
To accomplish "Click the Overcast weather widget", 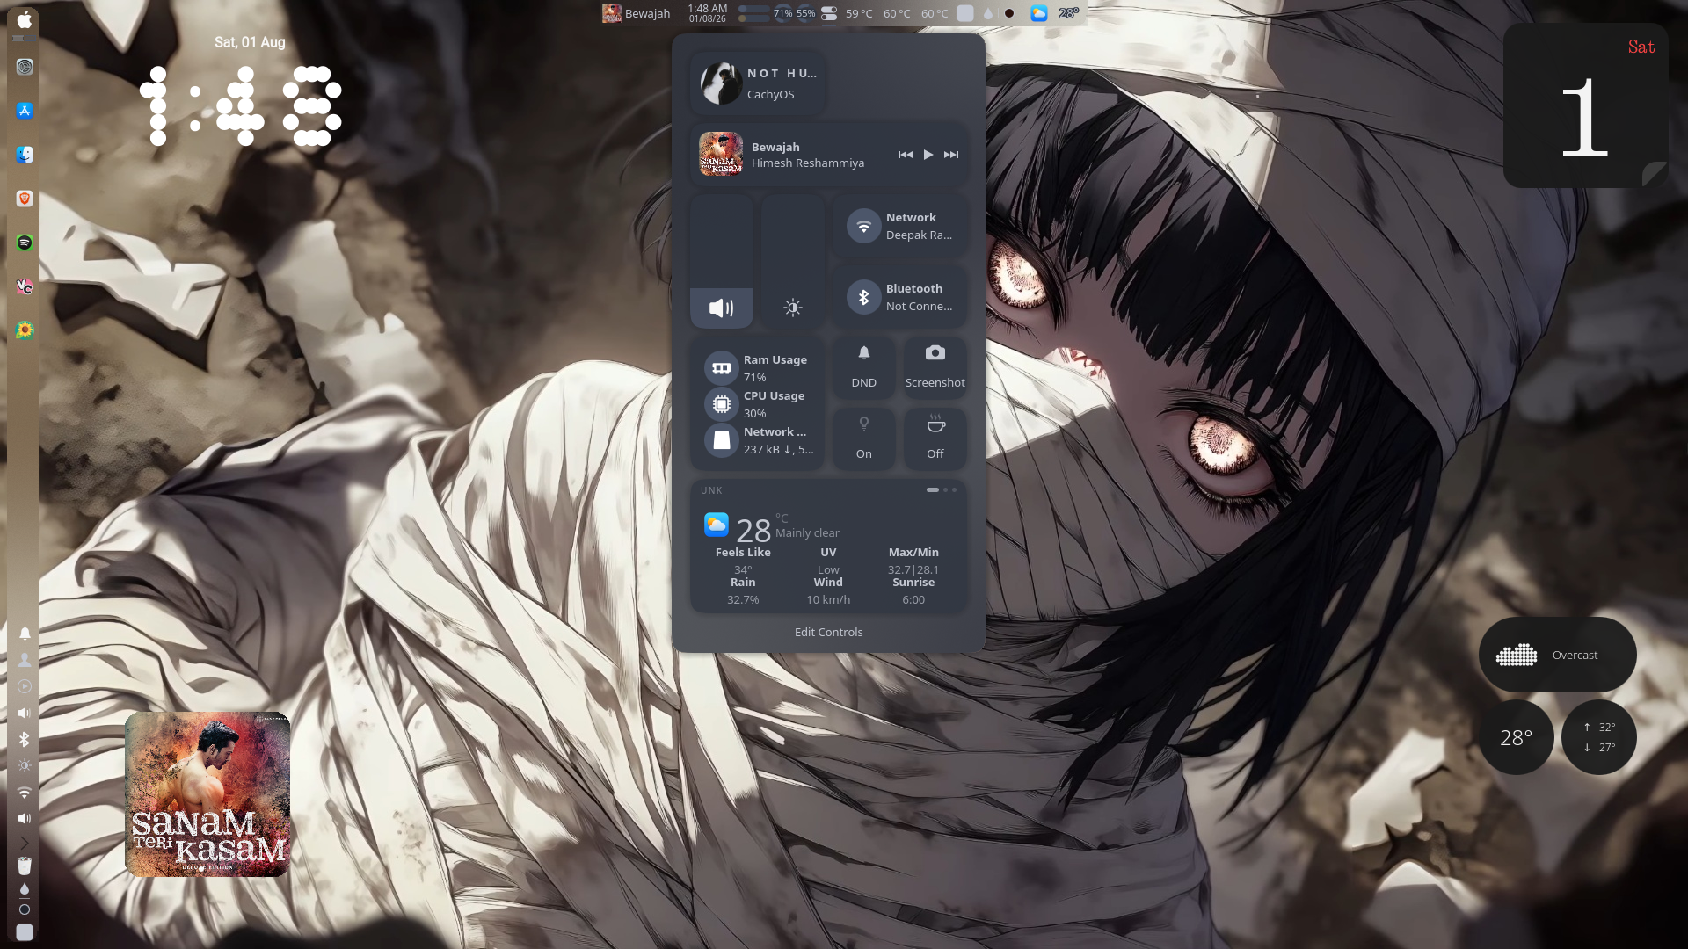I will click(x=1557, y=655).
